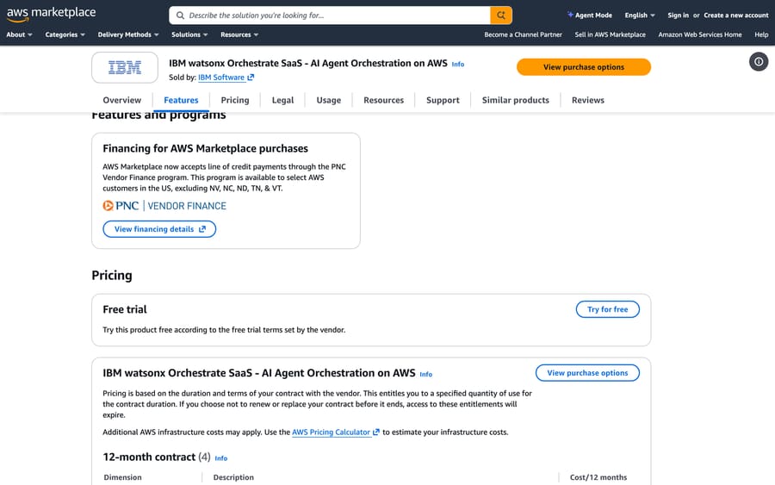Click the Free trial heading
This screenshot has width=775, height=485.
125,309
